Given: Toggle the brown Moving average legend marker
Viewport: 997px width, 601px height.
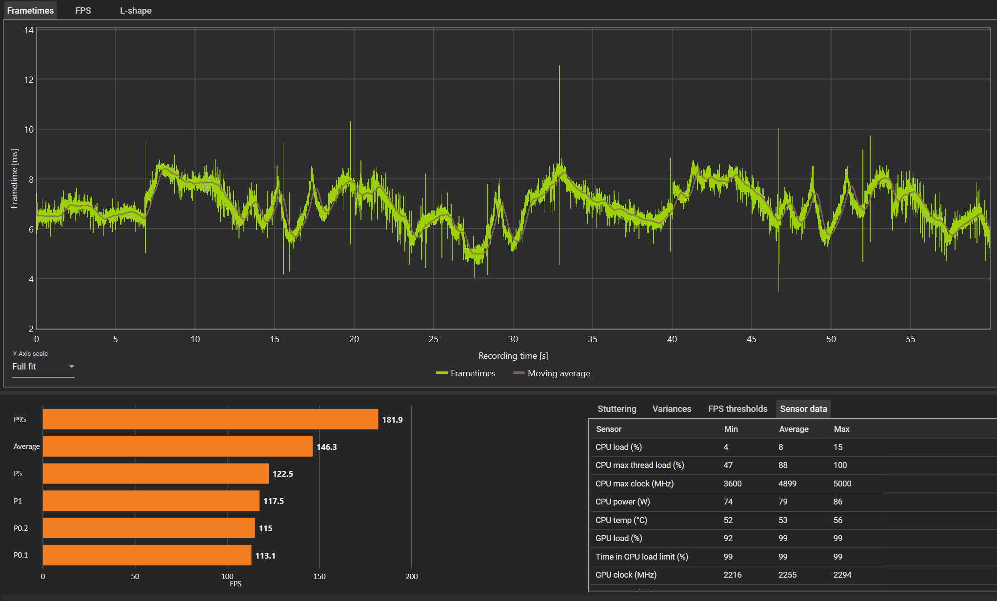Looking at the screenshot, I should click(x=518, y=373).
